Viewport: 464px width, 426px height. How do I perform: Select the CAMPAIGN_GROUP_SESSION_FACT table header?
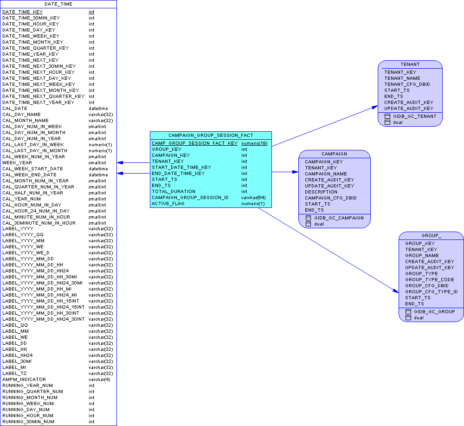click(211, 136)
